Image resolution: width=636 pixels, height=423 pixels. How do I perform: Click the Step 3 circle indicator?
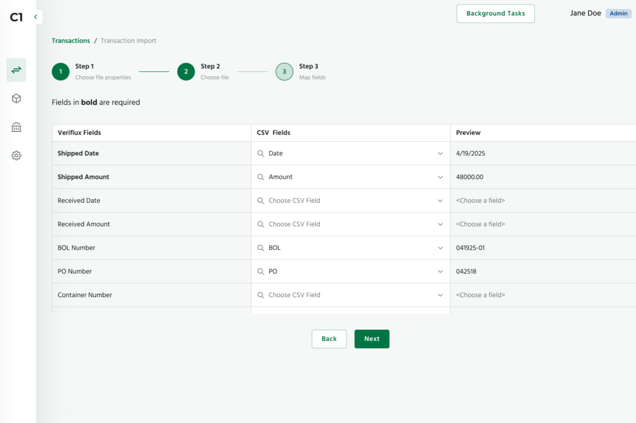[x=284, y=71]
